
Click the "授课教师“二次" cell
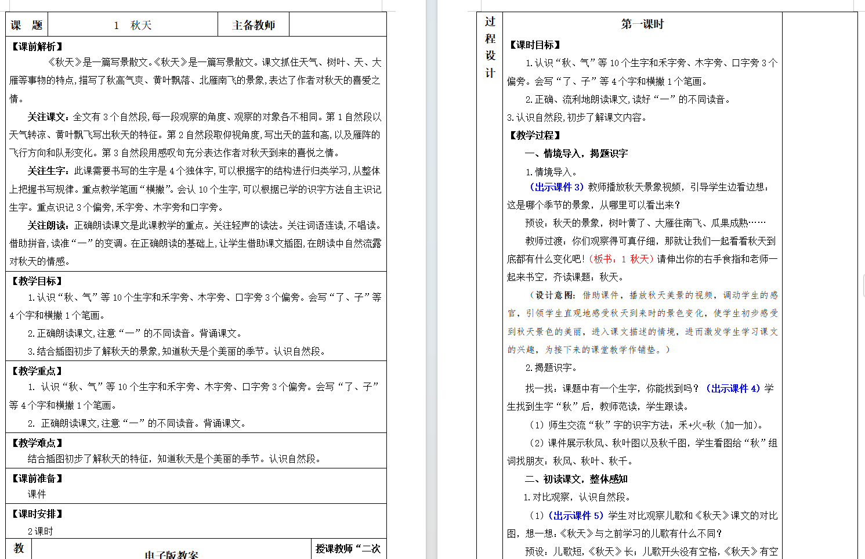coord(348,549)
